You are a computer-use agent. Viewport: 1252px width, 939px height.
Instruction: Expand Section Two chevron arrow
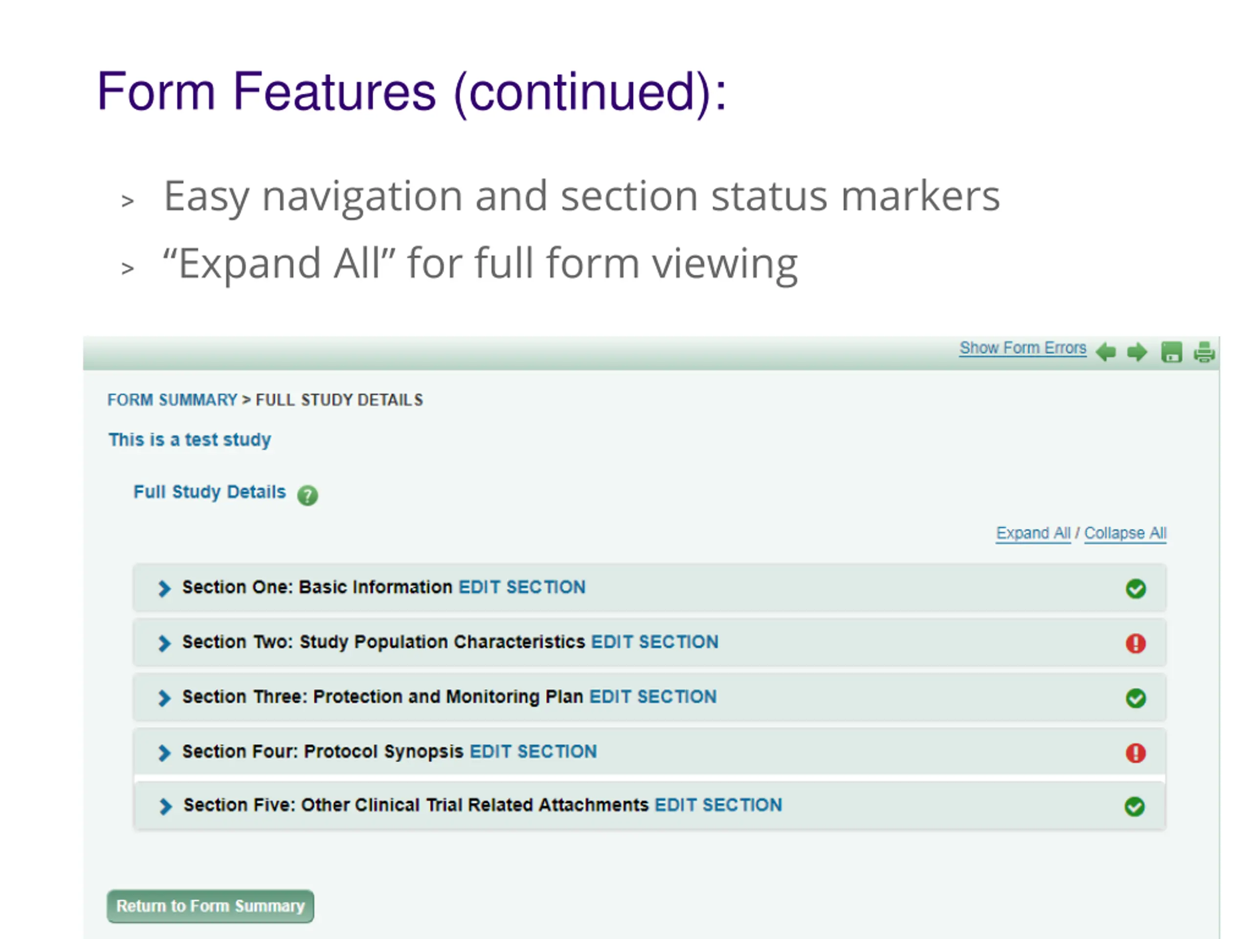tap(164, 644)
